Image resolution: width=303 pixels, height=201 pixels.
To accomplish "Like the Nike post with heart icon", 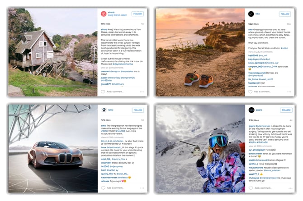I will pos(250,92).
